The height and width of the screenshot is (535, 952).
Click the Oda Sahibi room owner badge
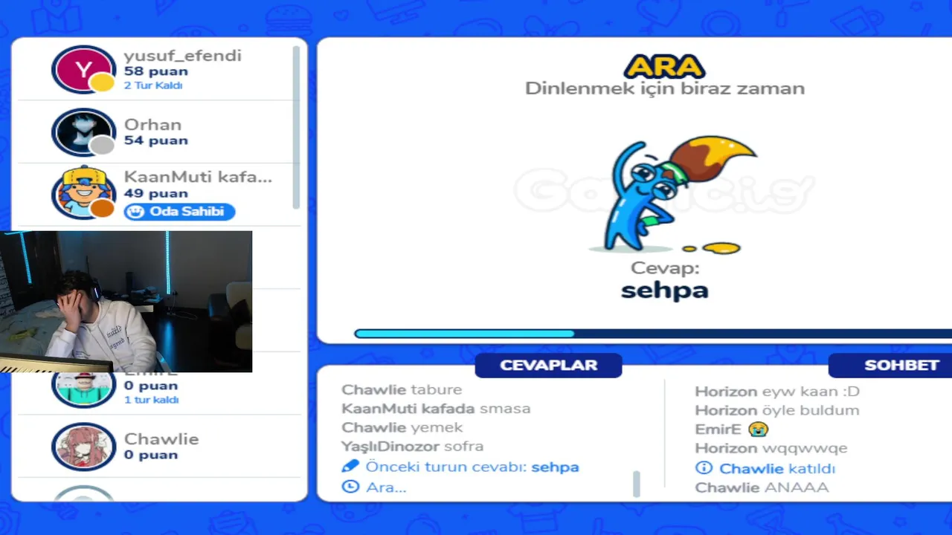pos(179,212)
